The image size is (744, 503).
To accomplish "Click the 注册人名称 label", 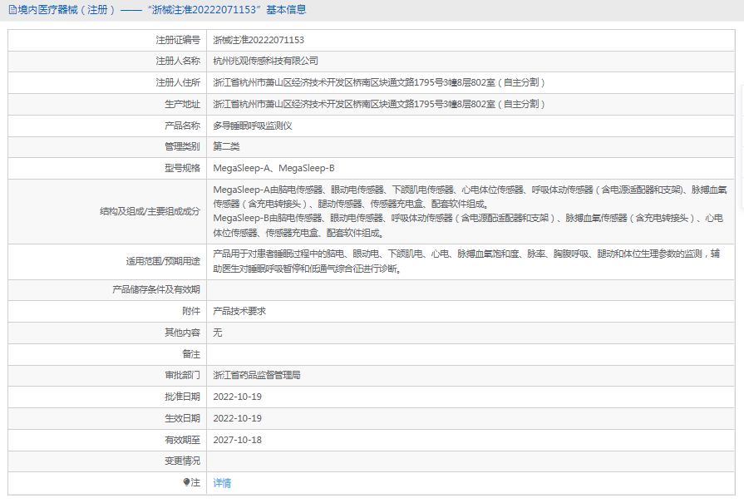I will (178, 62).
